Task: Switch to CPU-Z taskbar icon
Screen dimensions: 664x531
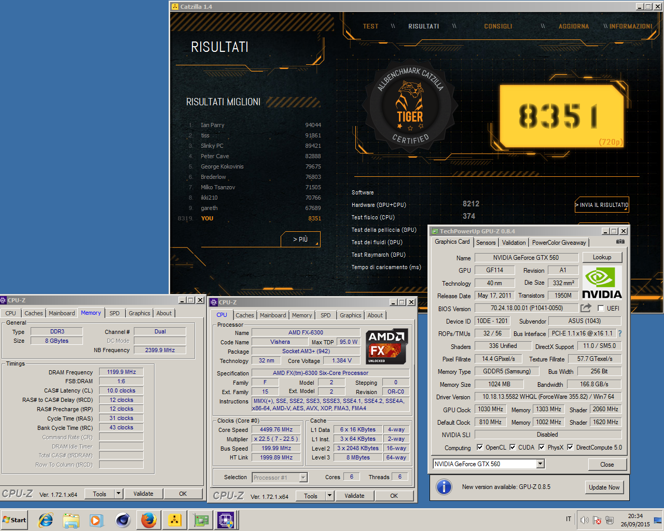Action: pos(226,520)
